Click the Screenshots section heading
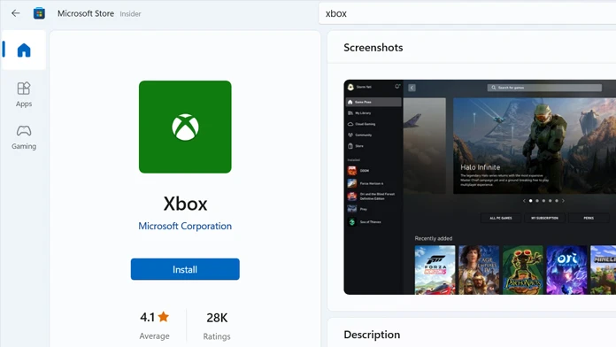The width and height of the screenshot is (616, 347). (x=373, y=48)
